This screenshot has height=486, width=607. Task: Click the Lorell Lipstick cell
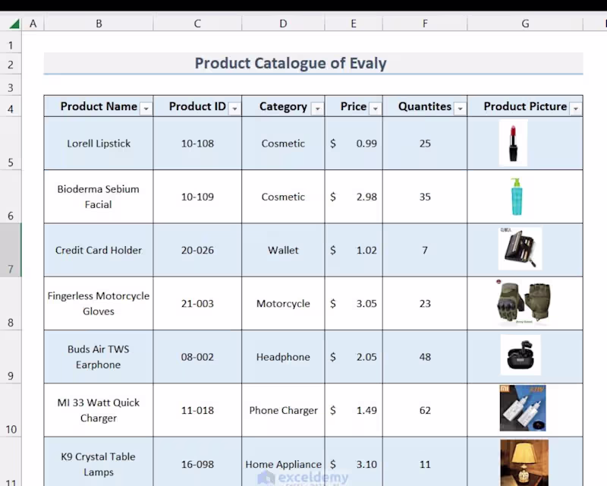pyautogui.click(x=99, y=144)
